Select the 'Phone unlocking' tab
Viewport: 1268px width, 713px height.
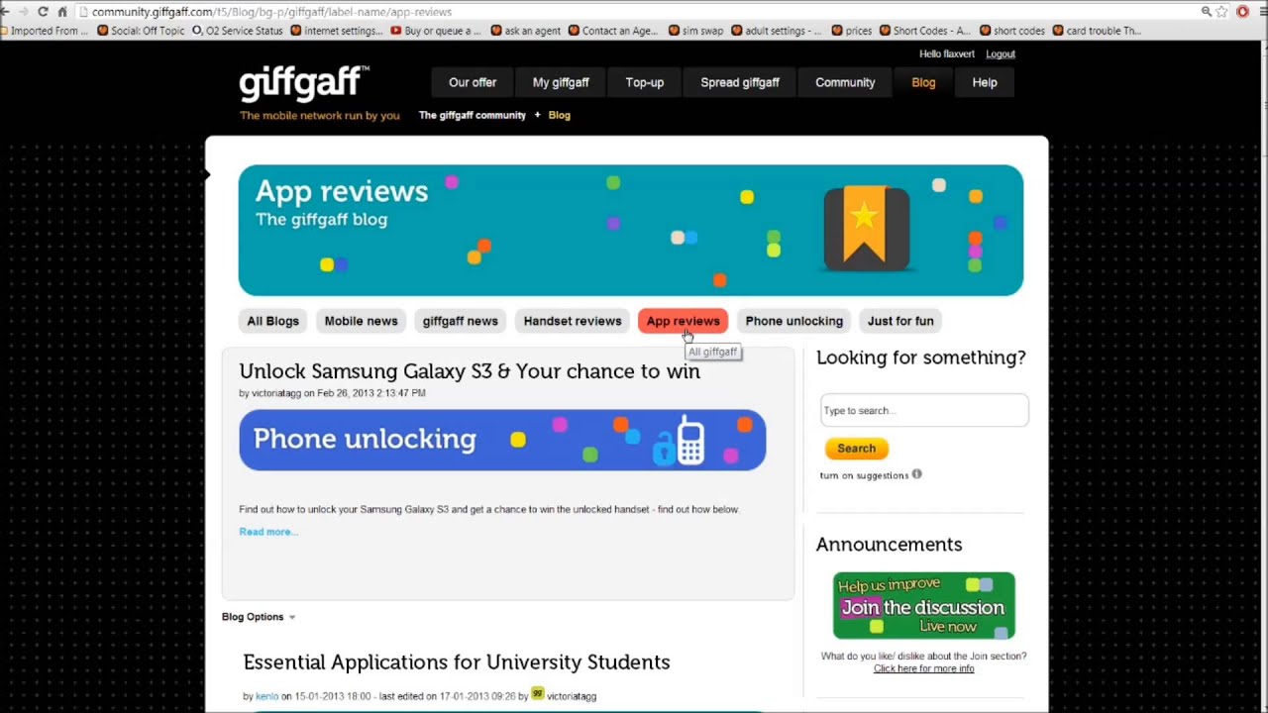click(794, 321)
